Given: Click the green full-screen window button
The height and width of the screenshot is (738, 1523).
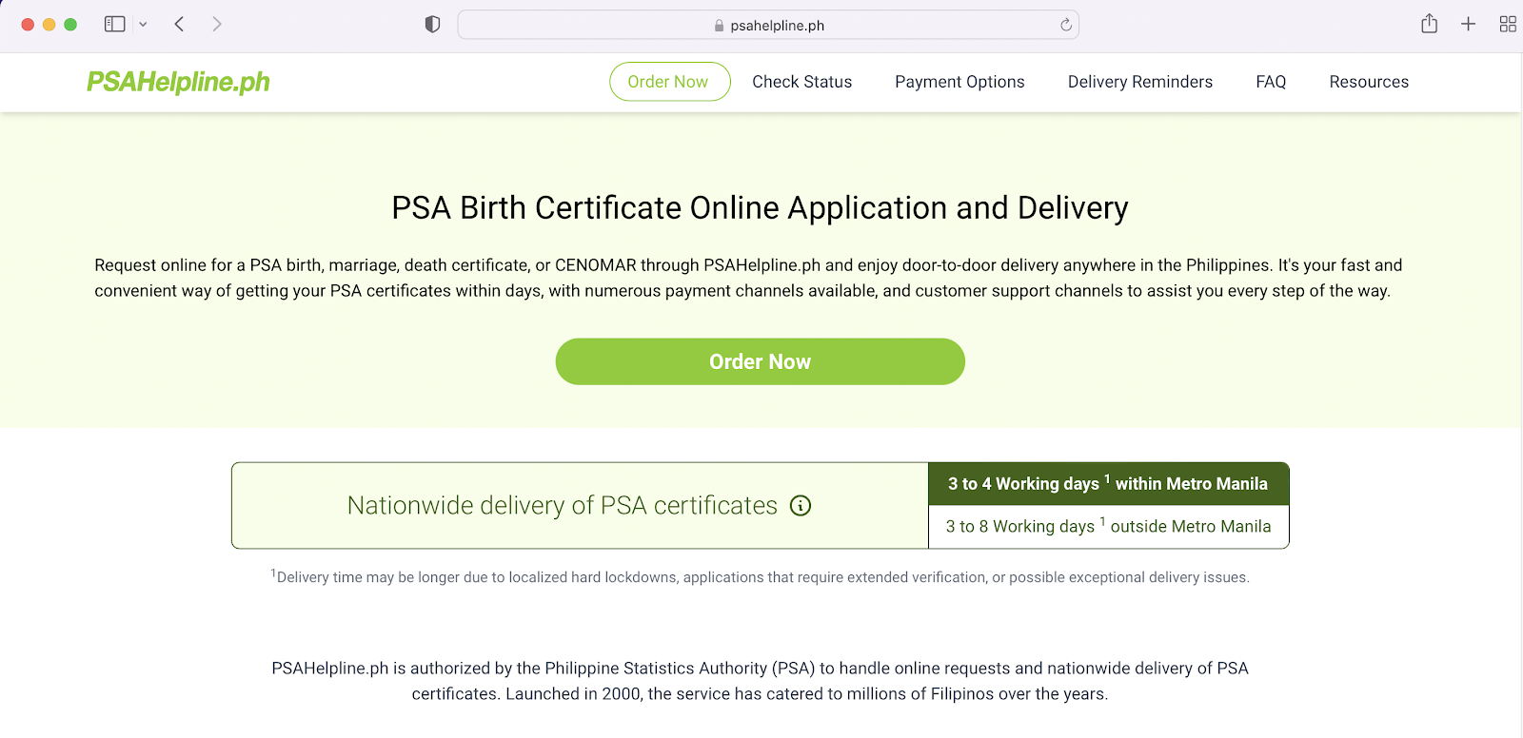Looking at the screenshot, I should (x=70, y=25).
